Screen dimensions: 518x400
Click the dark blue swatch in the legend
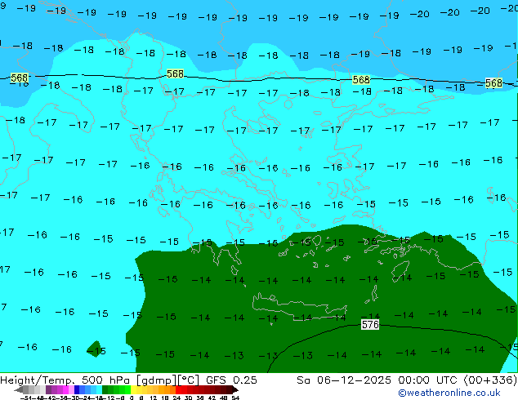(x=77, y=389)
